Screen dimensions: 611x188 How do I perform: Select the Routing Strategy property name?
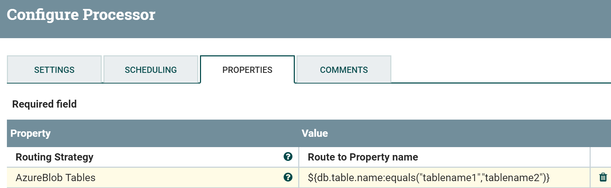[54, 157]
